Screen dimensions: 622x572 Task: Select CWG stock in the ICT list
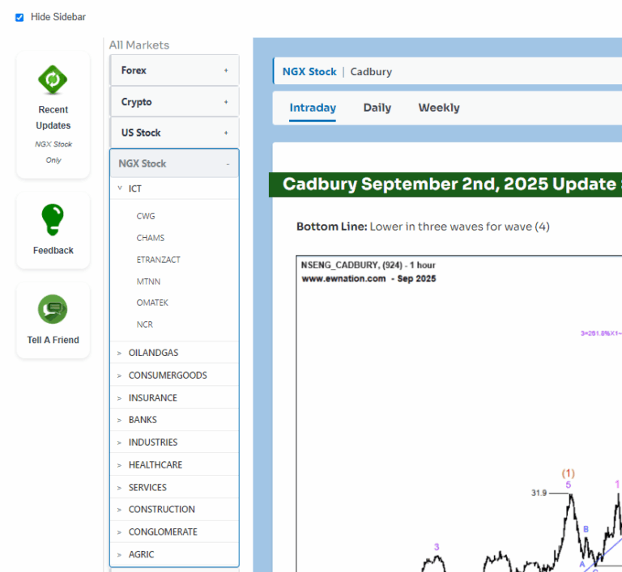coord(146,217)
